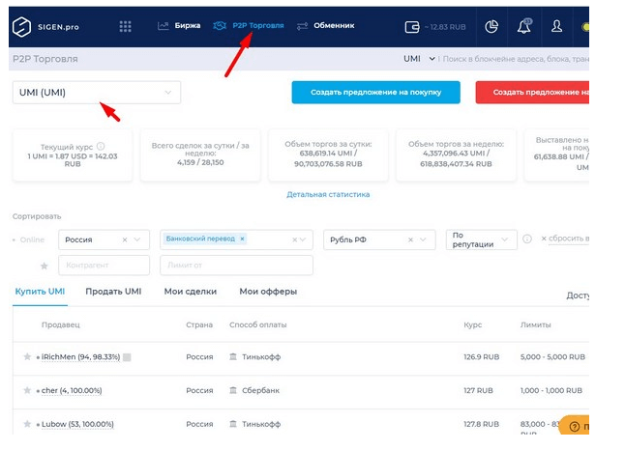The height and width of the screenshot is (450, 625).
Task: Open the user profile icon
Action: (x=556, y=26)
